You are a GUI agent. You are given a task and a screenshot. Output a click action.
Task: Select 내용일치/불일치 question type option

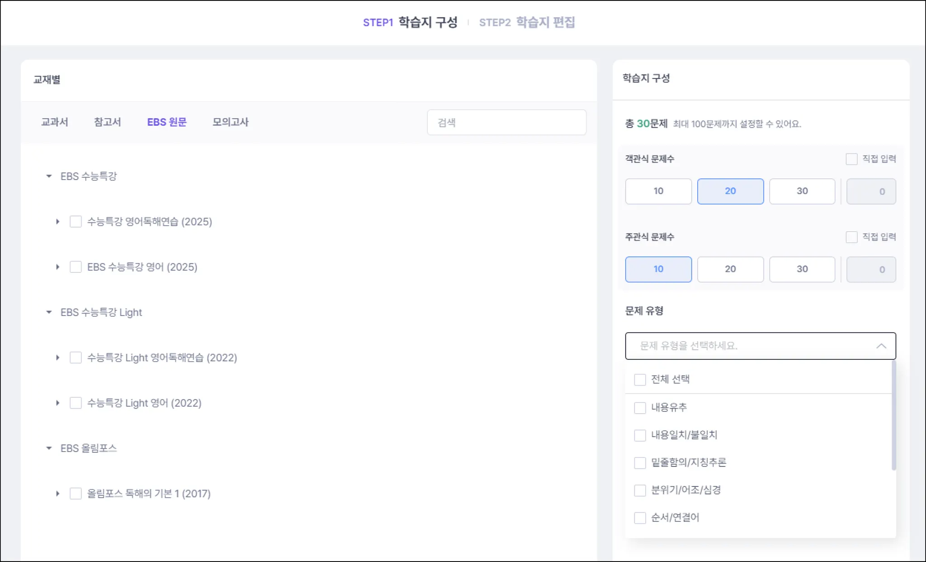[640, 435]
